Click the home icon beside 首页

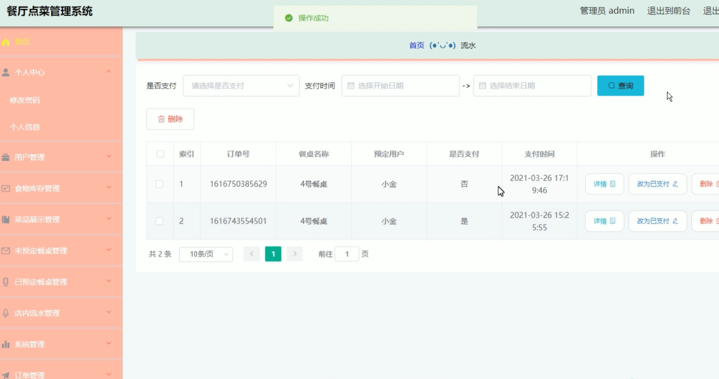point(6,42)
